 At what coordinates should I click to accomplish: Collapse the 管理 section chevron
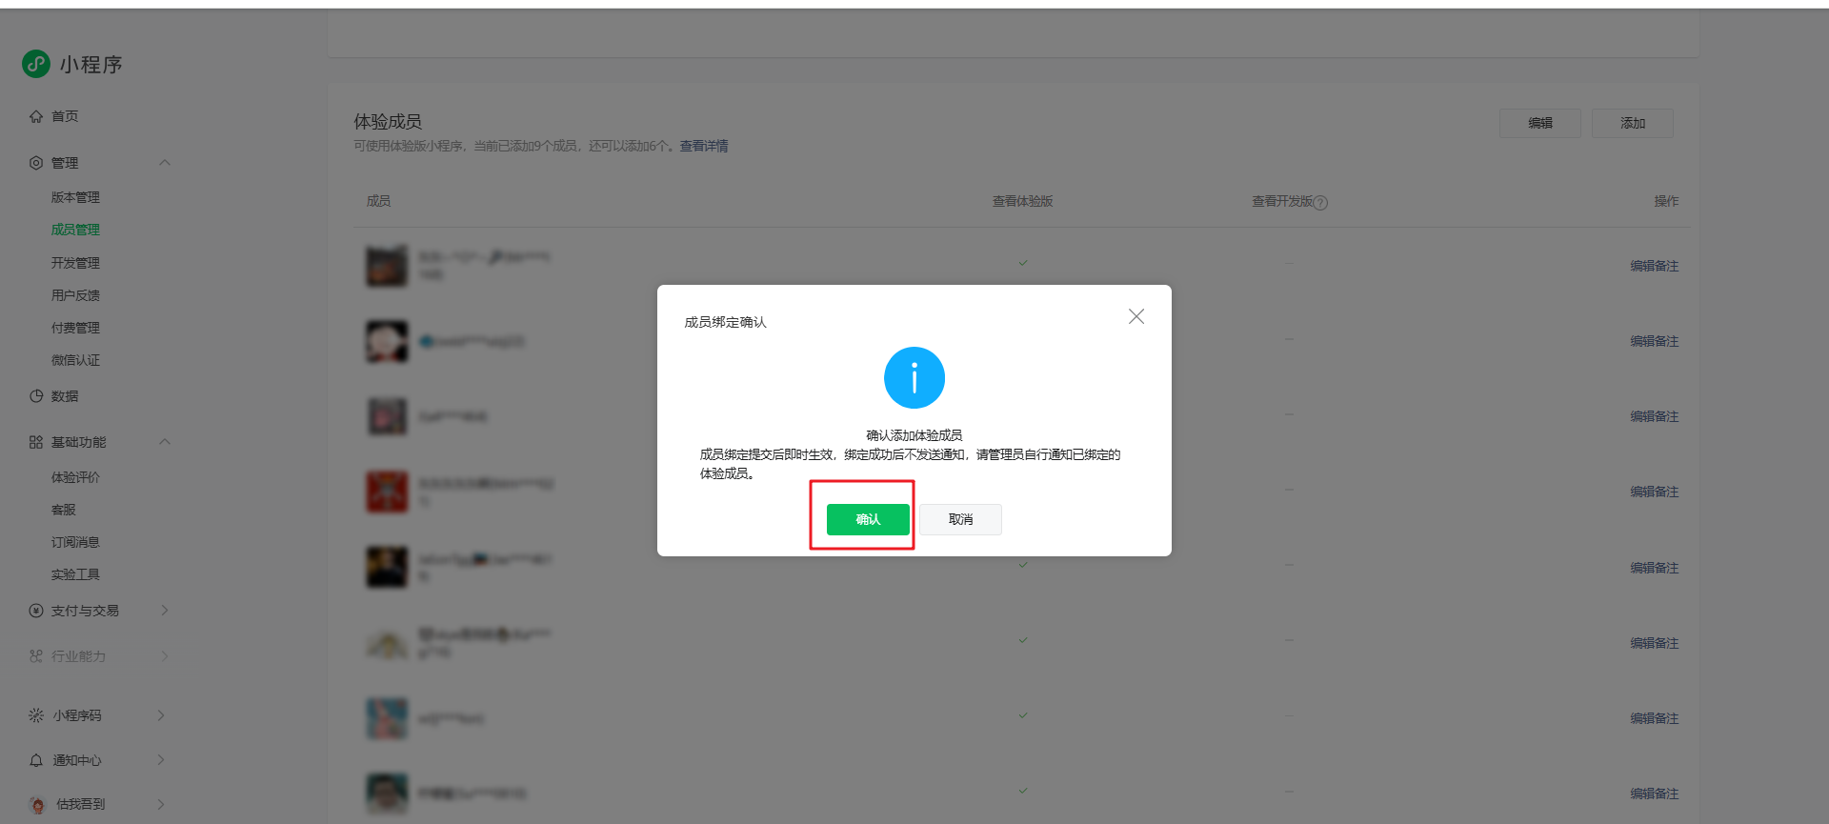click(165, 163)
